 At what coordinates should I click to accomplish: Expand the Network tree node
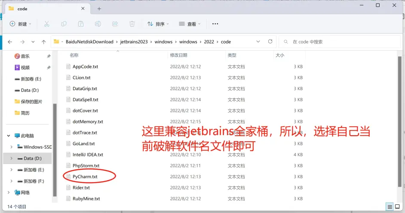click(9, 192)
